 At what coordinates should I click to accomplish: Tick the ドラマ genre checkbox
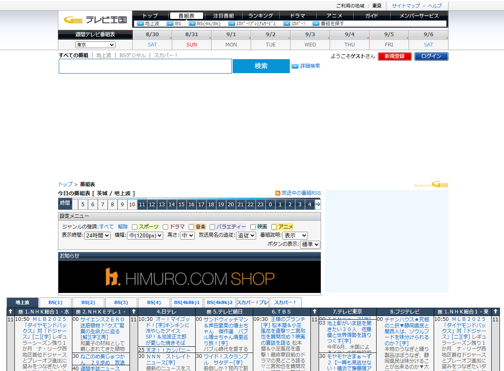pos(165,227)
